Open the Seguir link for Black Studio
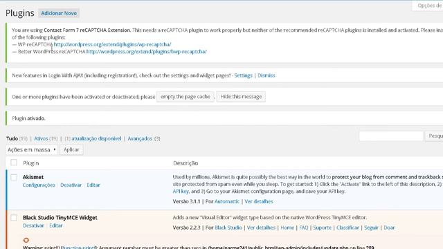 pyautogui.click(x=371, y=228)
